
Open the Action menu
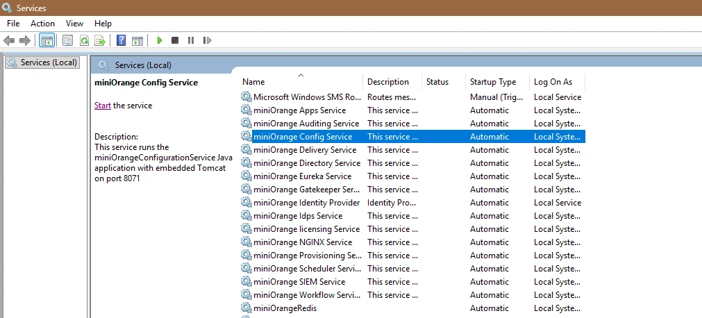42,24
